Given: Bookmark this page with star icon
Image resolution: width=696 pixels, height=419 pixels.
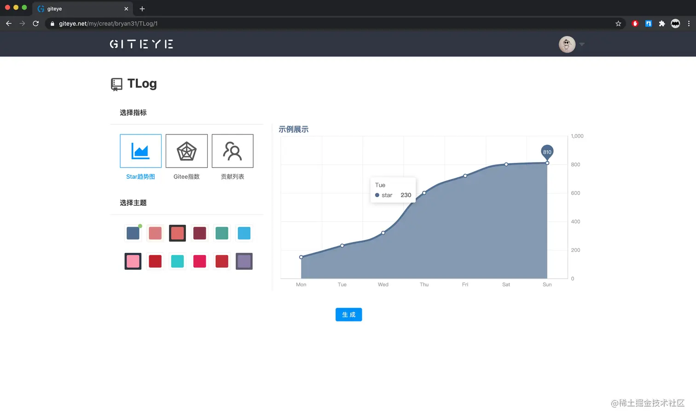Looking at the screenshot, I should (x=618, y=23).
